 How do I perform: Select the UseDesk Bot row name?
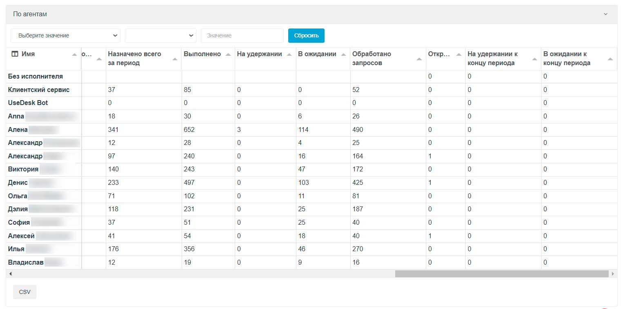point(28,103)
